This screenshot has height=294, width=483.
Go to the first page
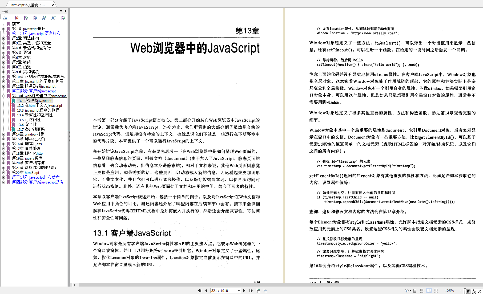pyautogui.click(x=199, y=291)
